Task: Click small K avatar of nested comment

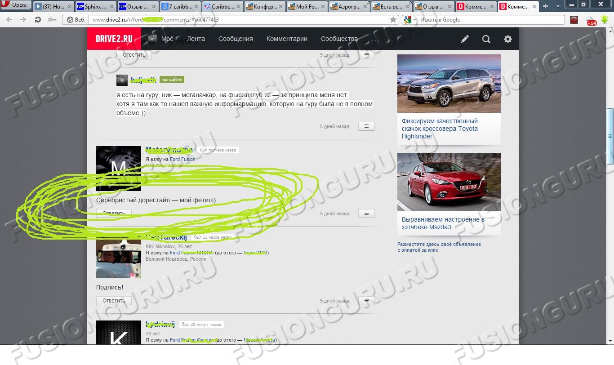Action: [122, 80]
